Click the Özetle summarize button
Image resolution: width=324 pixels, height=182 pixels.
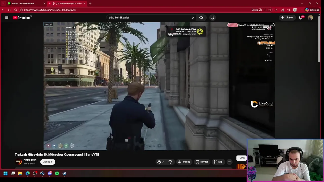(257, 10)
